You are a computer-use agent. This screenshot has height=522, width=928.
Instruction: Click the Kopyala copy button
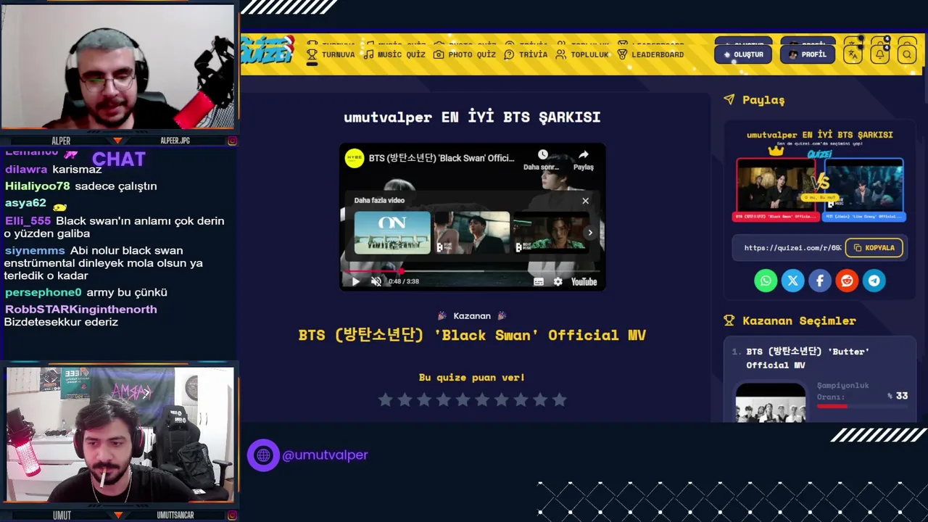pos(874,248)
